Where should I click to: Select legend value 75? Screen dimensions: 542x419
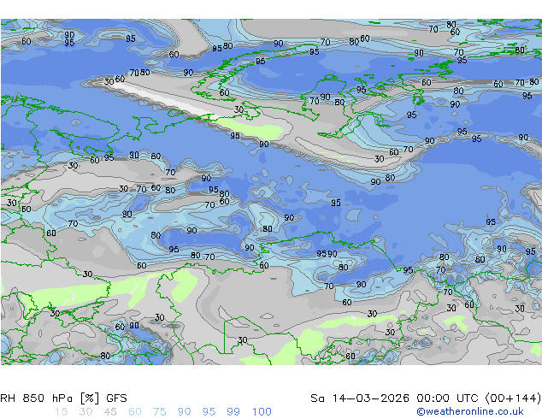[159, 412]
